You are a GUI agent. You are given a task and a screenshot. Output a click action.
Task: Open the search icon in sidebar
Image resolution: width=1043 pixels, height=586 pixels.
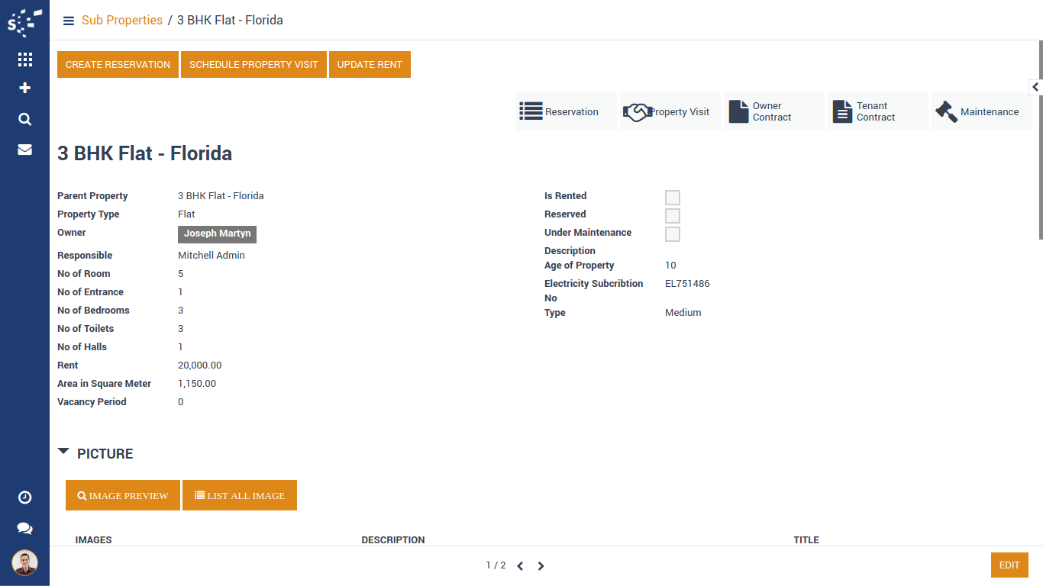24,119
